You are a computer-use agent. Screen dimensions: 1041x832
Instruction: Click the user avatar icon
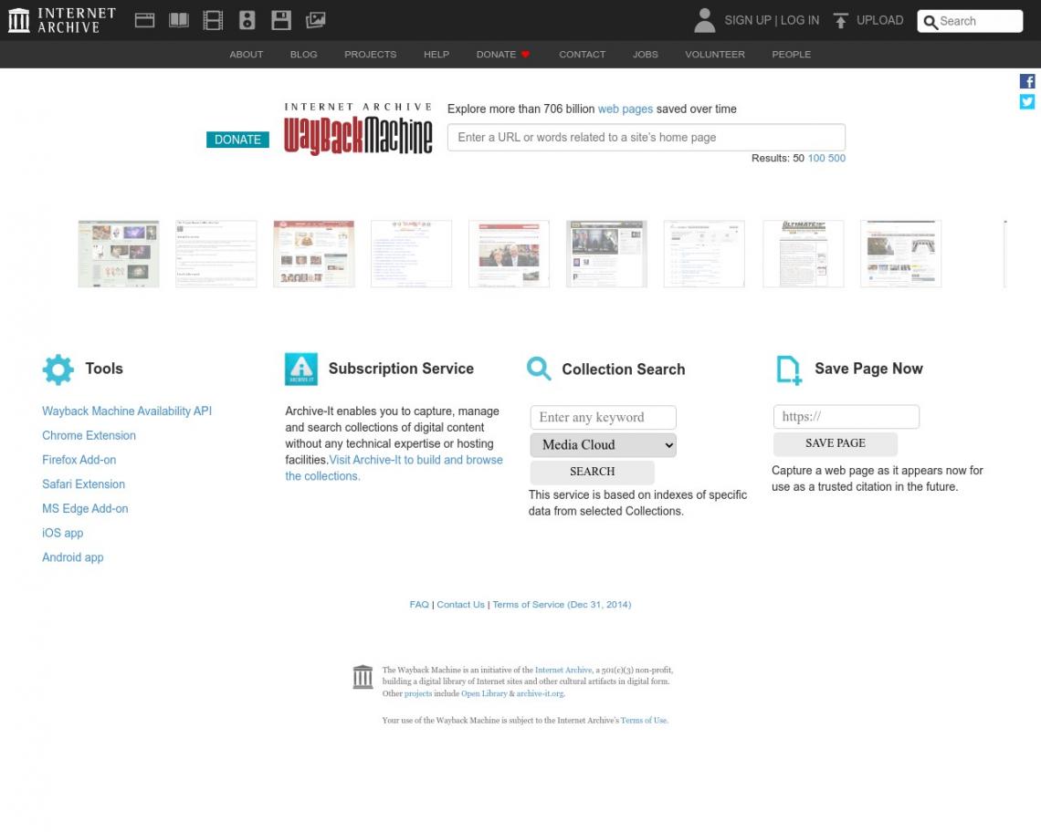point(704,21)
